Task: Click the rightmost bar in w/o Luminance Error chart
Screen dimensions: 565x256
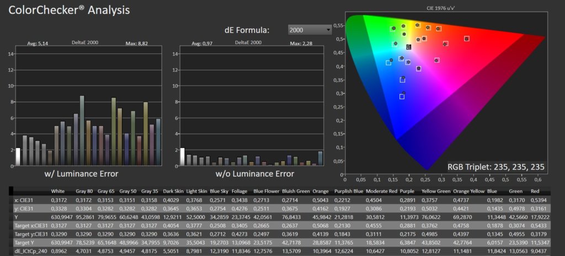Action: [321, 159]
